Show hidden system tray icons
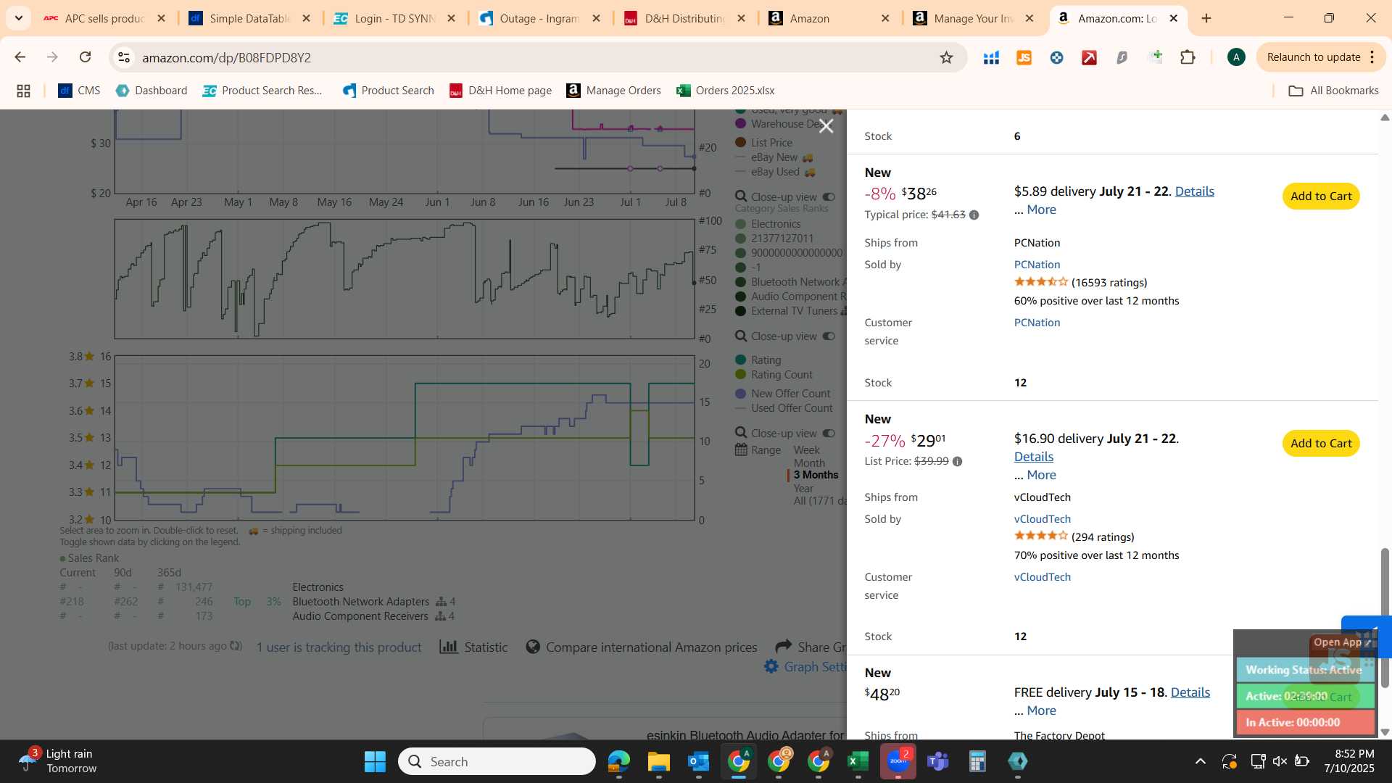 (x=1201, y=761)
